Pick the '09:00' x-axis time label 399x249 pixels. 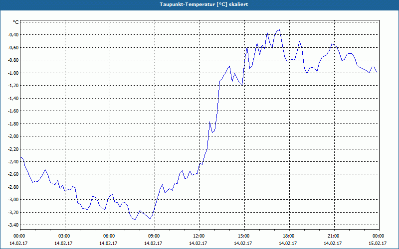point(155,236)
